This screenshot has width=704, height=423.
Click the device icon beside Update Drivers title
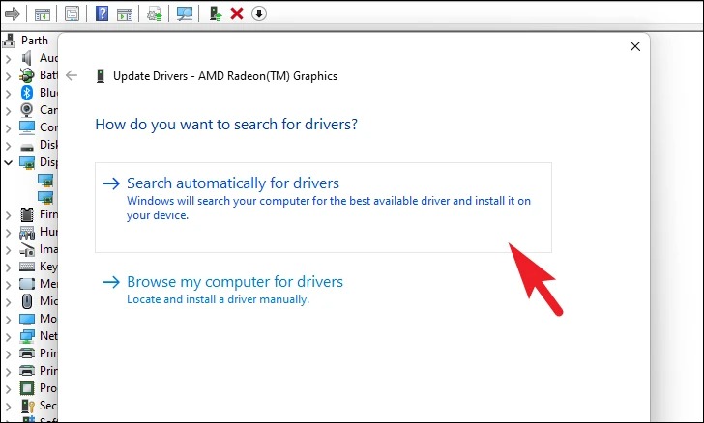pyautogui.click(x=101, y=75)
